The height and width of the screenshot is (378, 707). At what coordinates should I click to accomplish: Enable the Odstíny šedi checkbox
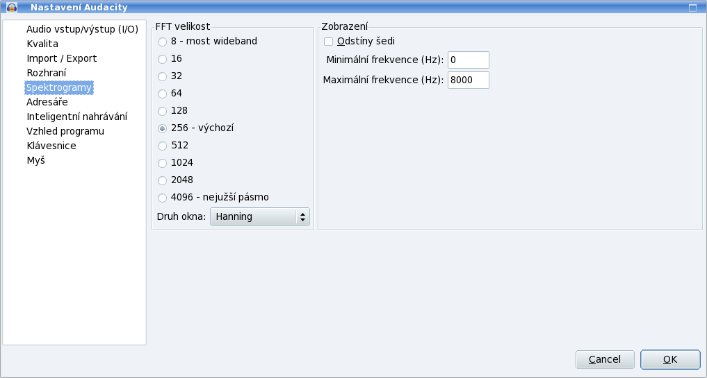point(328,42)
